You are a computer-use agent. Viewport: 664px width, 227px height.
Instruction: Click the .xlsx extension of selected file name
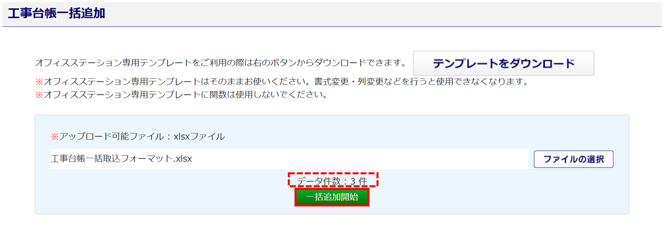(183, 159)
